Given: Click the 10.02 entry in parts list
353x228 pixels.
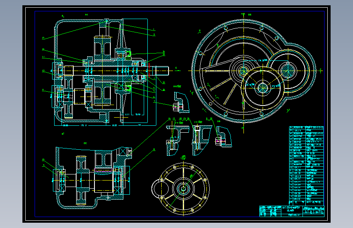Looking at the screenshot, I should (297, 196).
